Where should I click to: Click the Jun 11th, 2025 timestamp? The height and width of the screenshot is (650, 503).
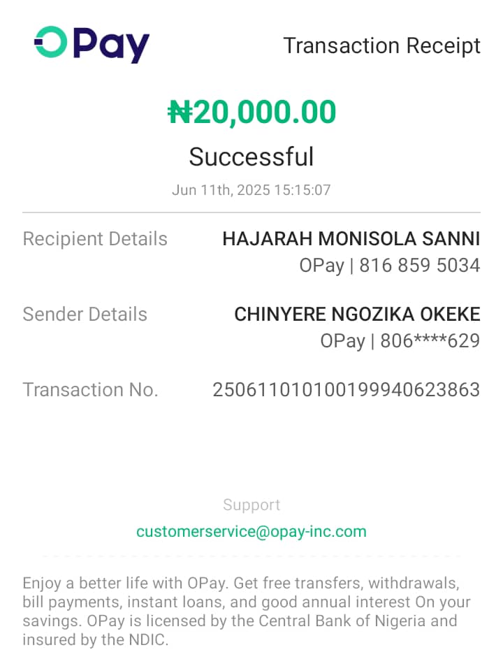point(251,190)
